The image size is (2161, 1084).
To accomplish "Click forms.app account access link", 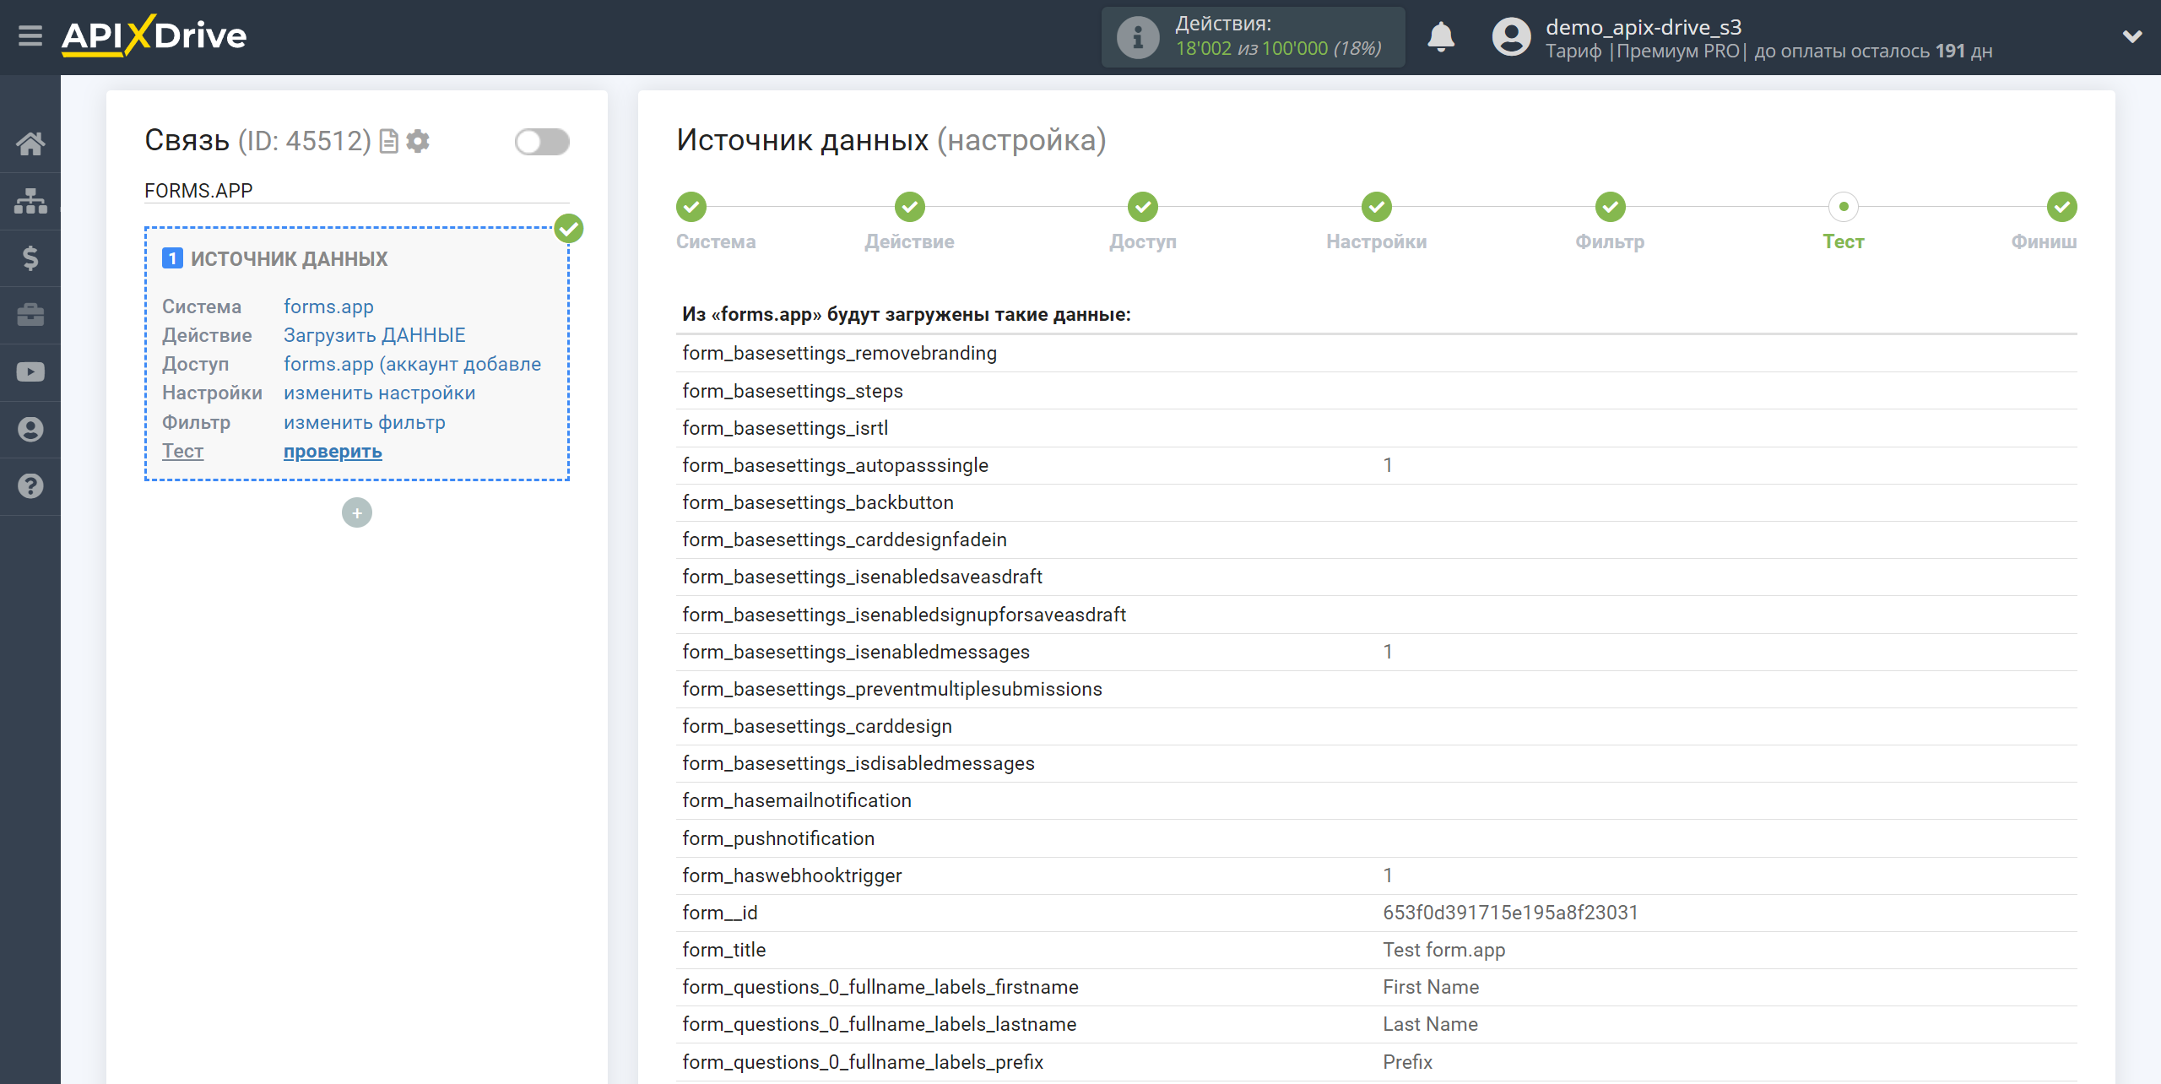I will (412, 364).
